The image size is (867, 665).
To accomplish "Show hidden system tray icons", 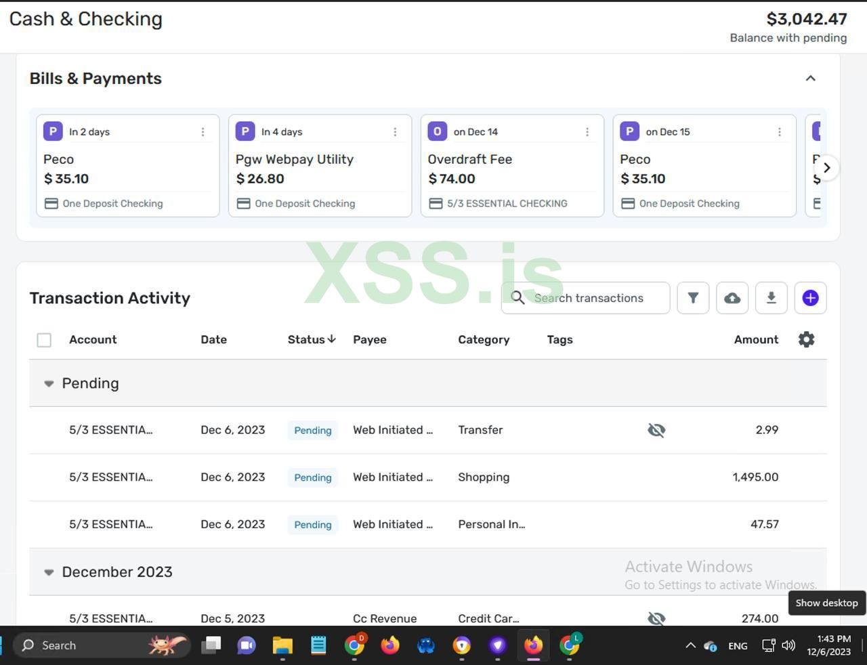I will pyautogui.click(x=690, y=645).
